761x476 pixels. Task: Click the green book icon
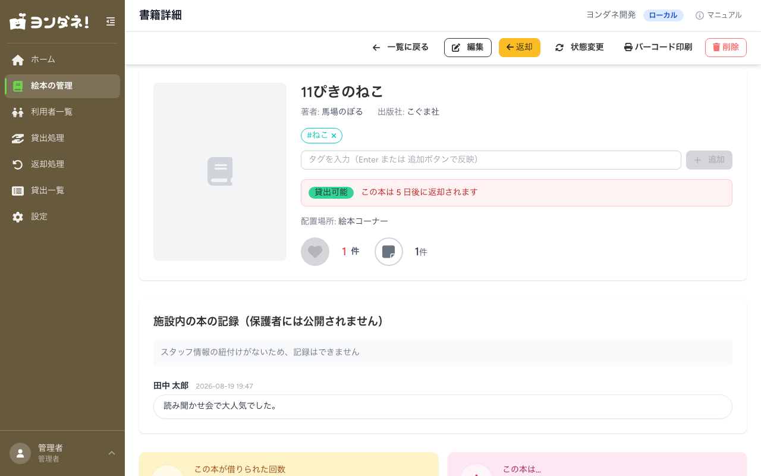click(18, 86)
